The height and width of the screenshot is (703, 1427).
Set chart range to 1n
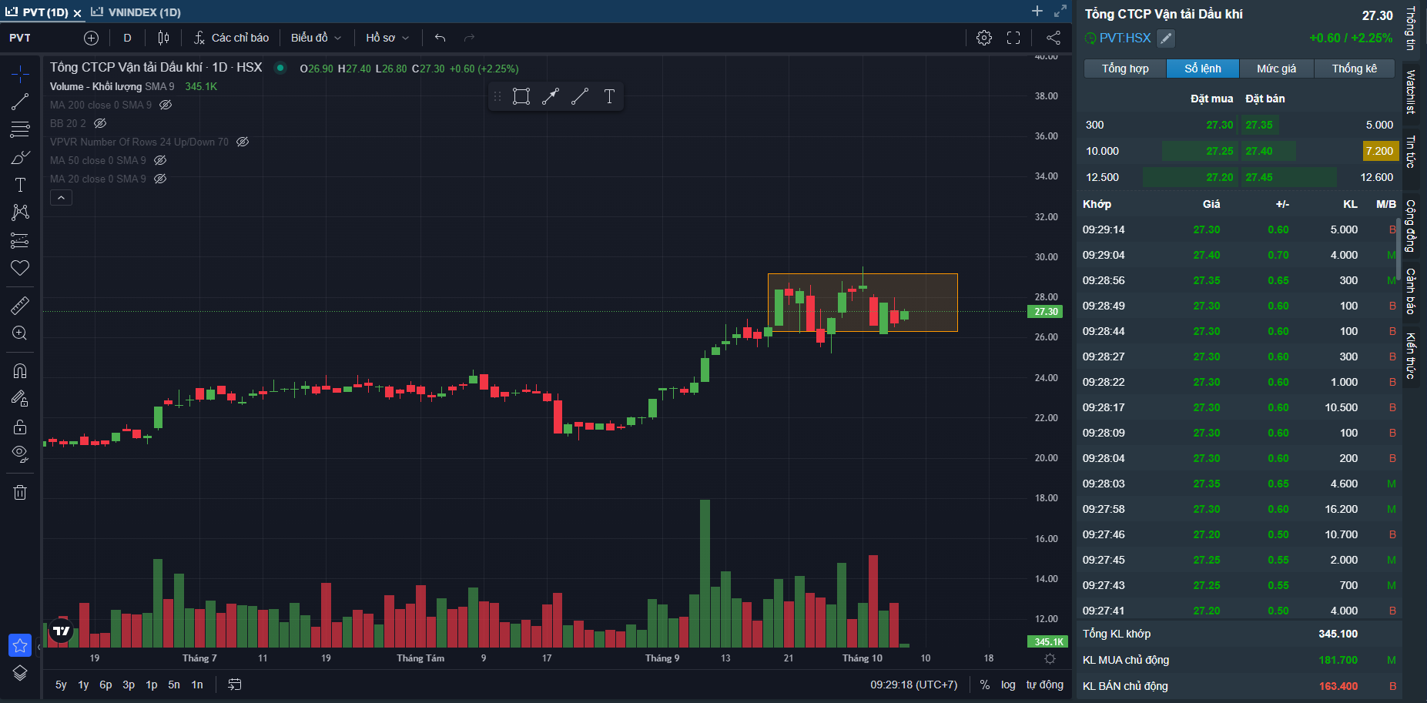(x=197, y=685)
